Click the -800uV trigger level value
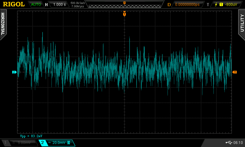This screenshot has height=147, width=245. click(231, 5)
